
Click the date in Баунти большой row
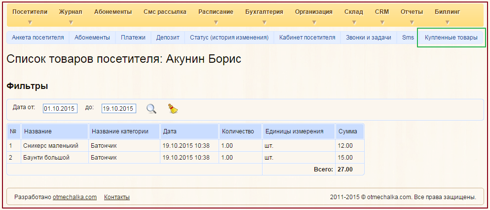[x=189, y=158]
